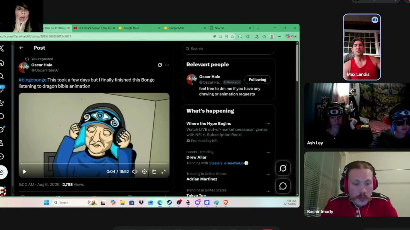Toggle the Following button for Oscar Hale
Viewport: 410px width, 230px height.
point(258,80)
